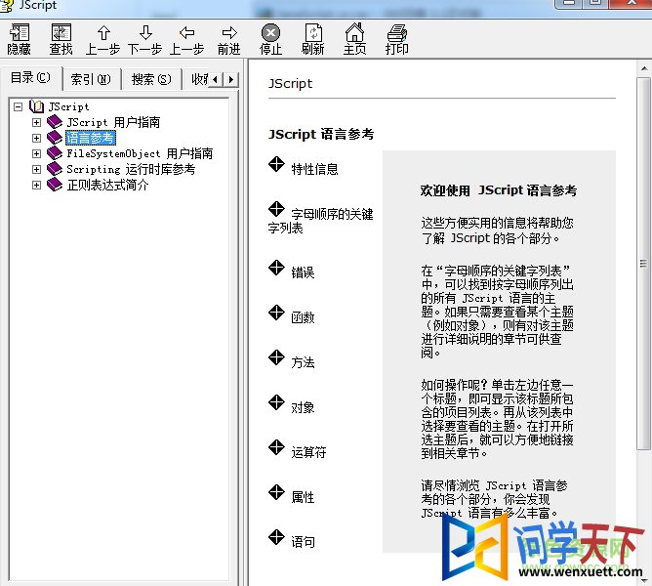652x586 pixels.
Task: Switch to the 搜索(S) tab
Action: pyautogui.click(x=151, y=79)
